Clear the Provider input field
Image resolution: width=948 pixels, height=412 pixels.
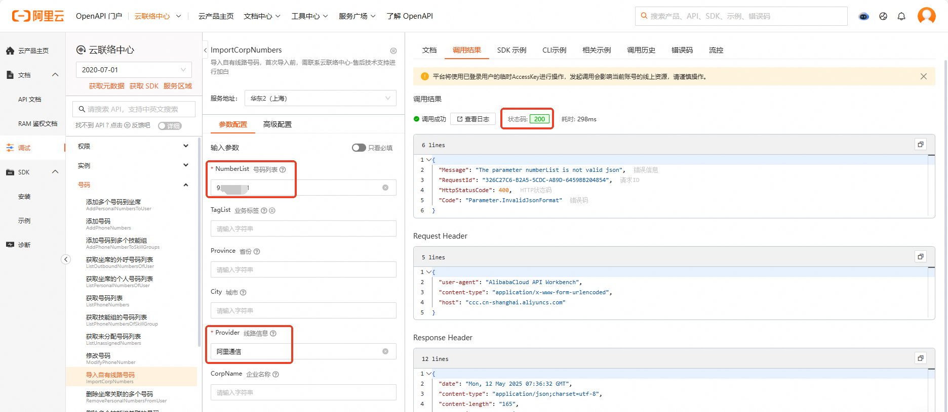click(385, 351)
